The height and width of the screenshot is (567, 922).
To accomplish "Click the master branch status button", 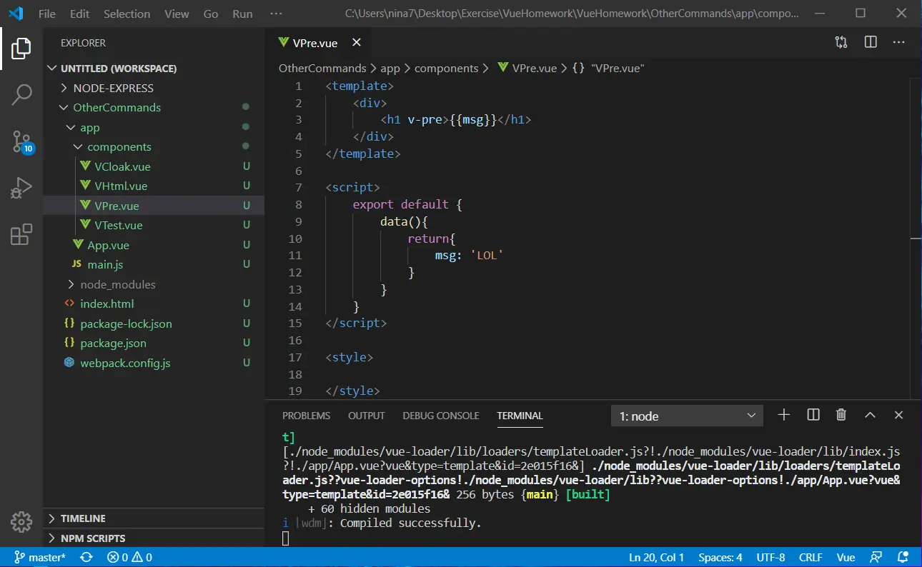I will point(40,557).
